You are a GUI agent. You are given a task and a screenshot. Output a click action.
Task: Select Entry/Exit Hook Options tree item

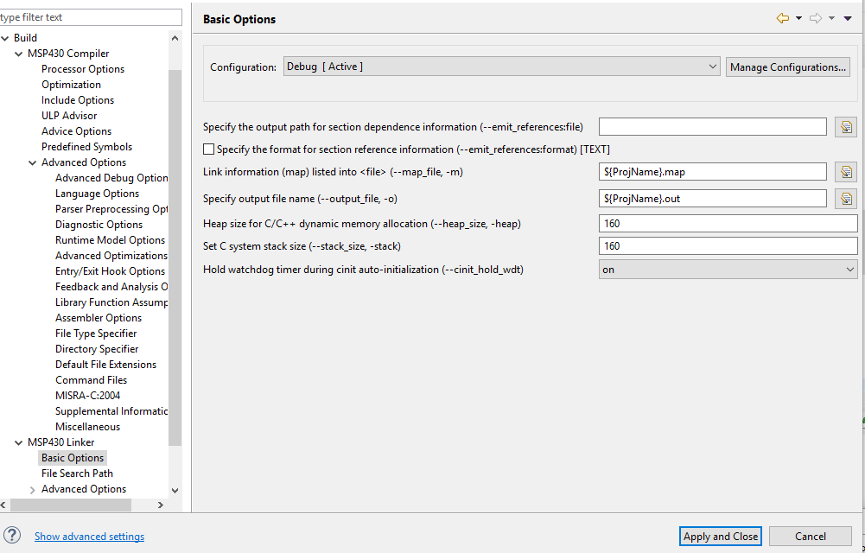click(x=111, y=271)
